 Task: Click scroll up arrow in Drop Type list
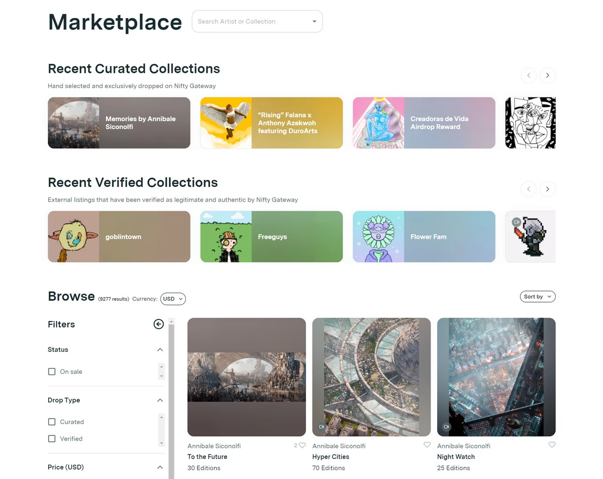click(x=161, y=417)
